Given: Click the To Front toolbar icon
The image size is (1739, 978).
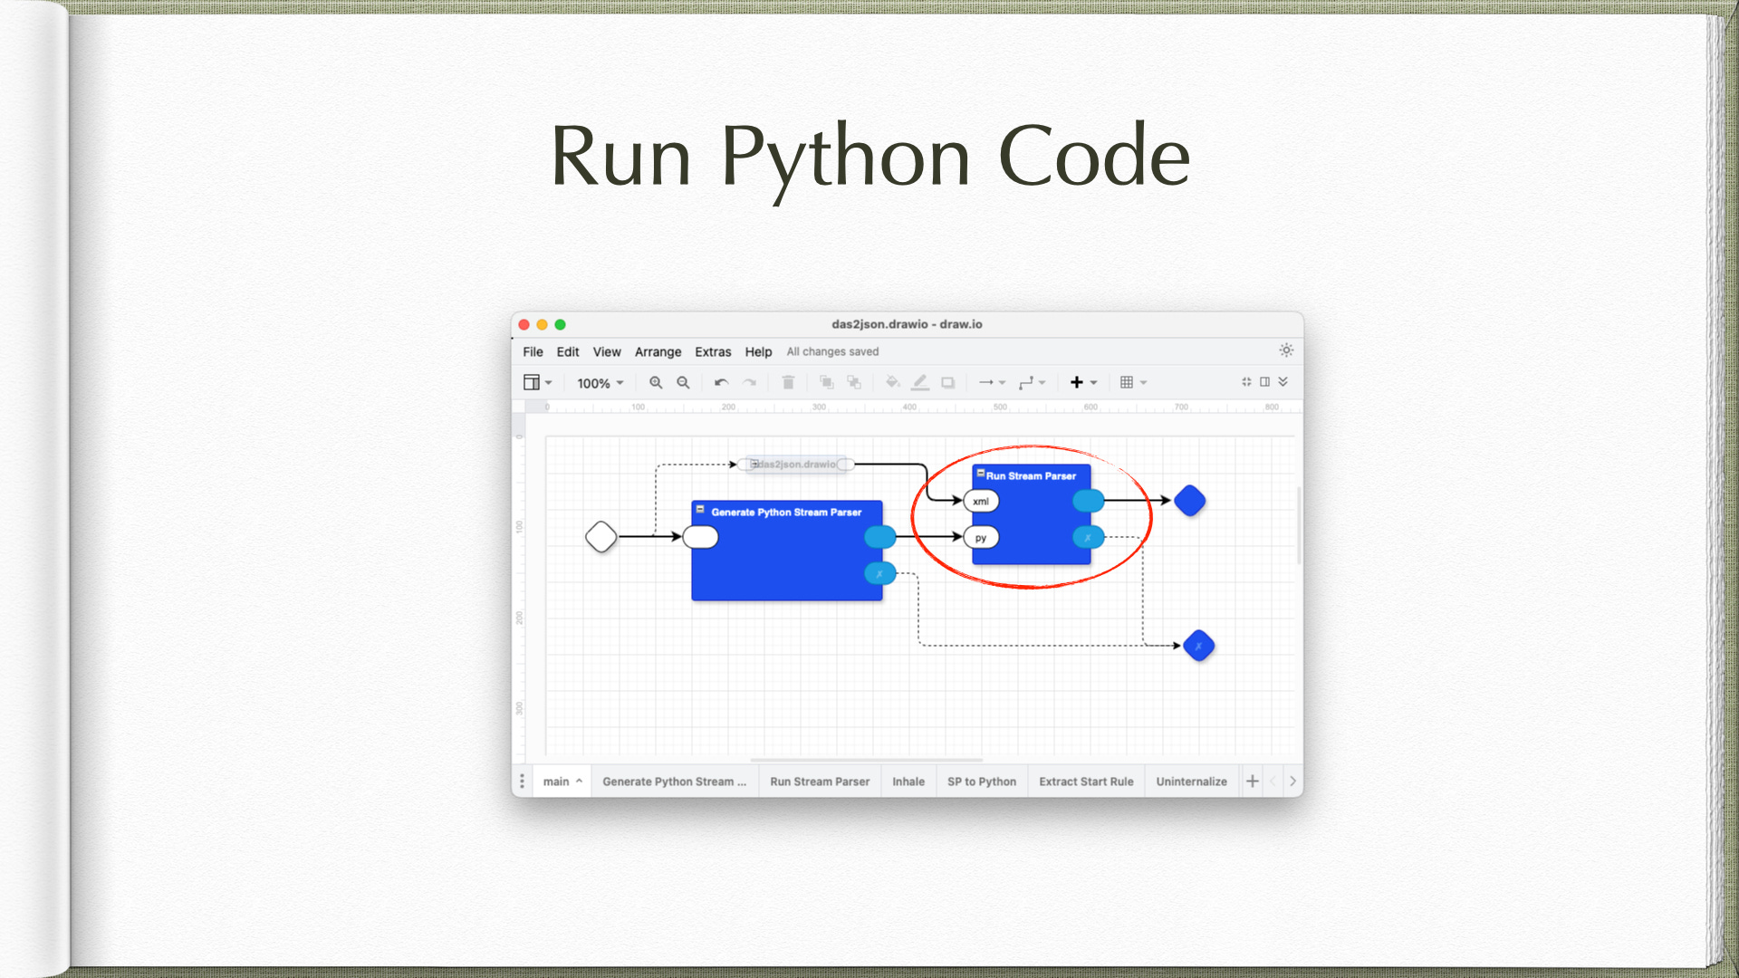Looking at the screenshot, I should click(x=826, y=383).
